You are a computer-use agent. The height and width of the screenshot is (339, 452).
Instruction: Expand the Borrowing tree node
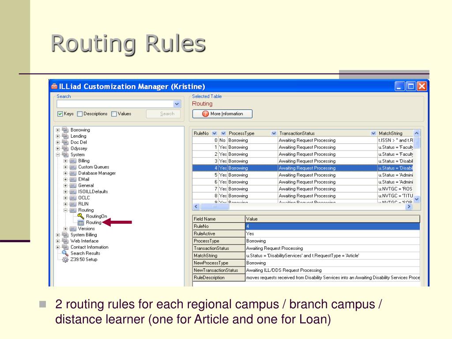tap(58, 130)
